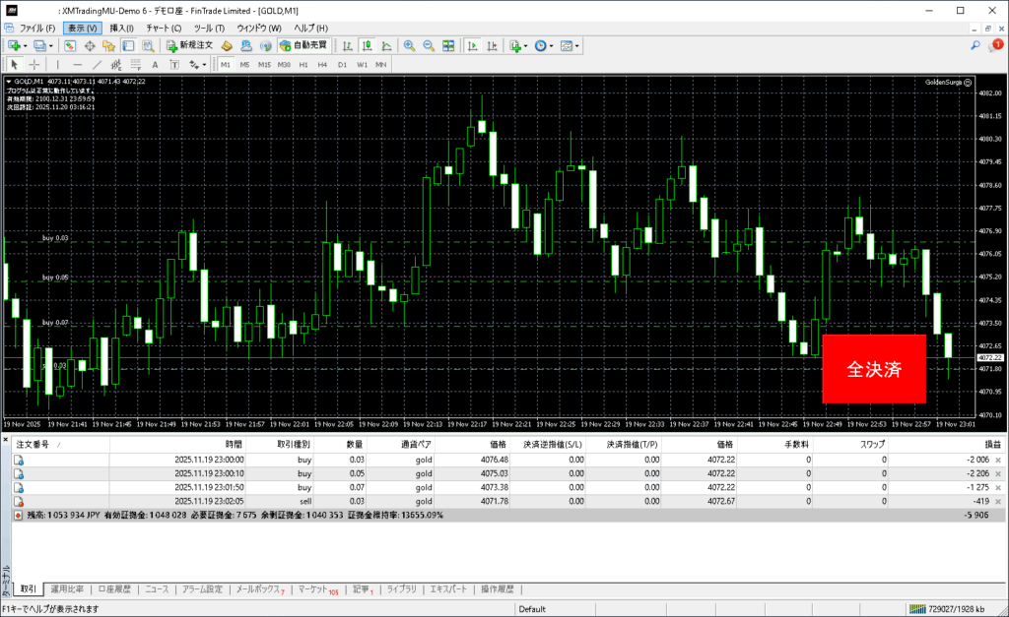Click the 新規注文 new order button
Image resolution: width=1009 pixels, height=617 pixels.
189,45
